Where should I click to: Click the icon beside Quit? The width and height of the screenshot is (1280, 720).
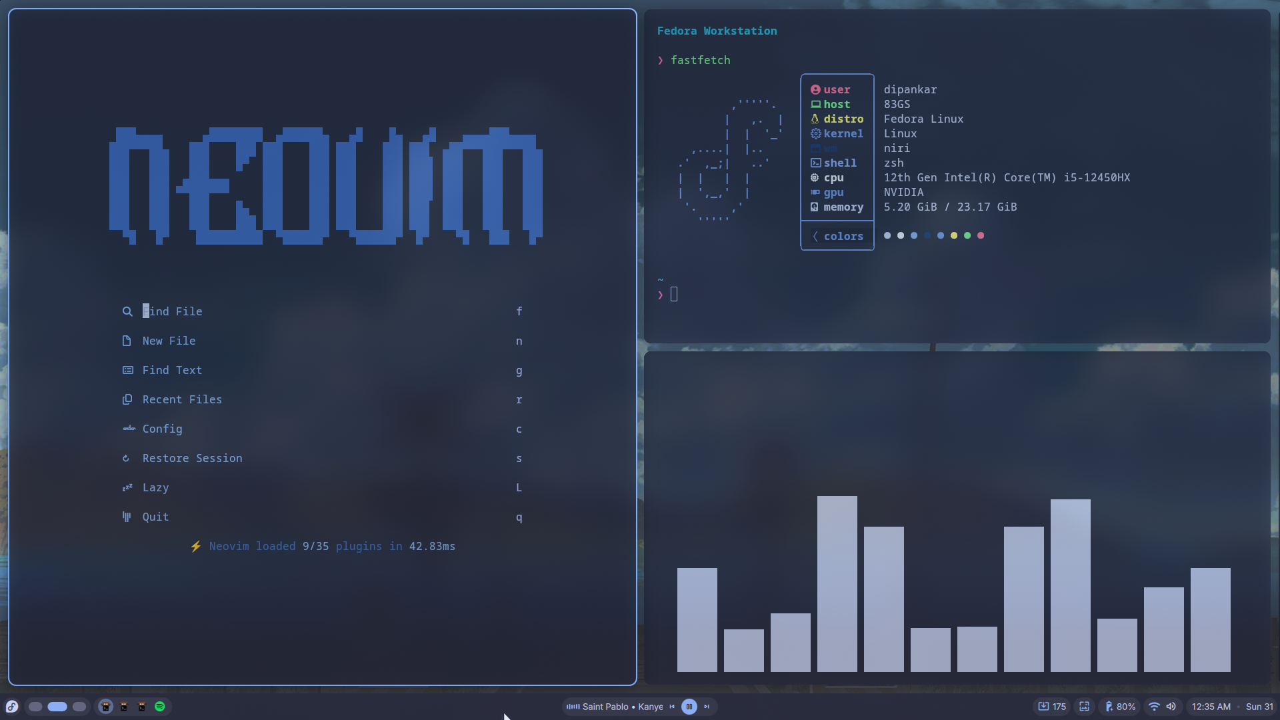coord(127,517)
